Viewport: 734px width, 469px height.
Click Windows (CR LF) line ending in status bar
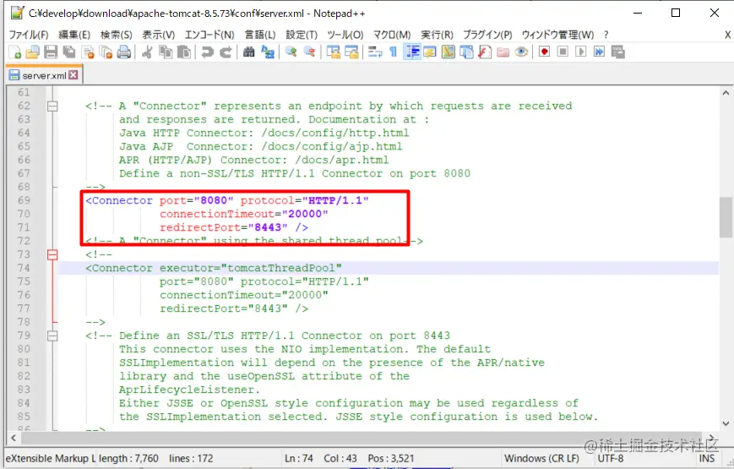(541, 459)
